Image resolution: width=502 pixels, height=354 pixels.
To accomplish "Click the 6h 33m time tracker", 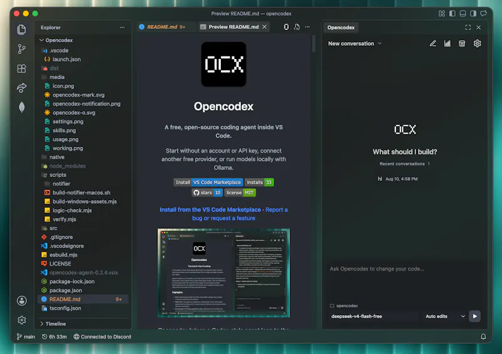I will (x=54, y=336).
